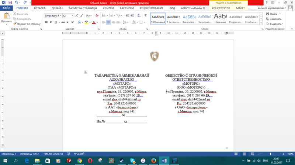This screenshot has width=295, height=165.
Task: Toggle strikethrough (abc) formatting
Action: point(63,22)
